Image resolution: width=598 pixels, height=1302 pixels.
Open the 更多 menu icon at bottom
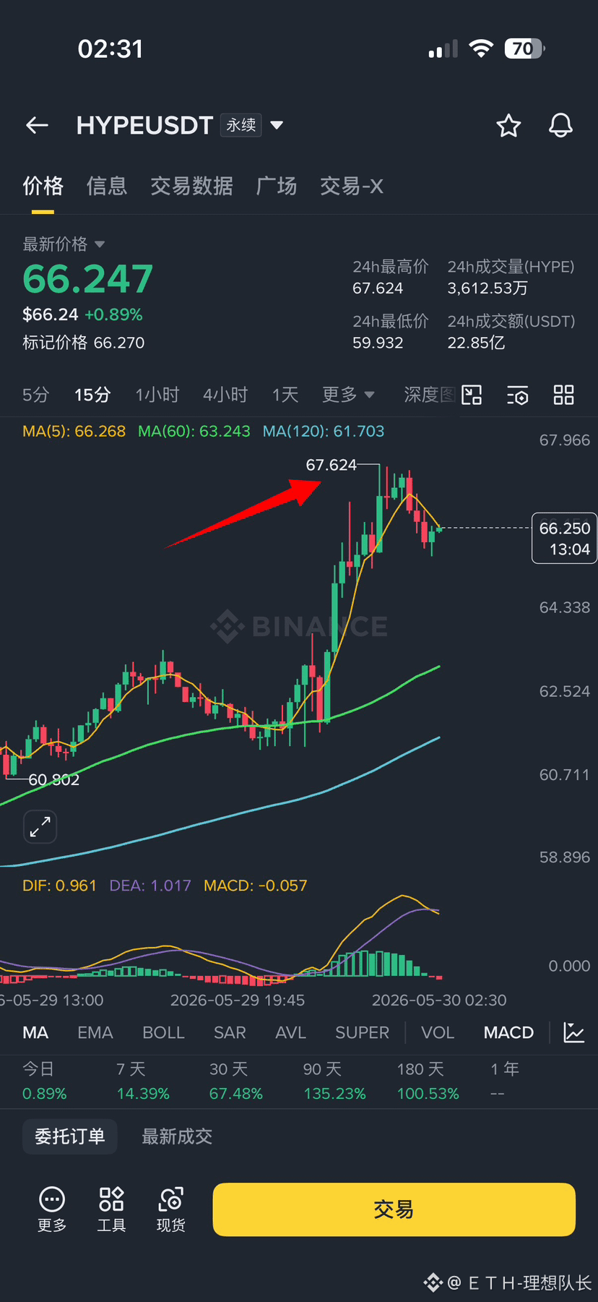pyautogui.click(x=52, y=1209)
